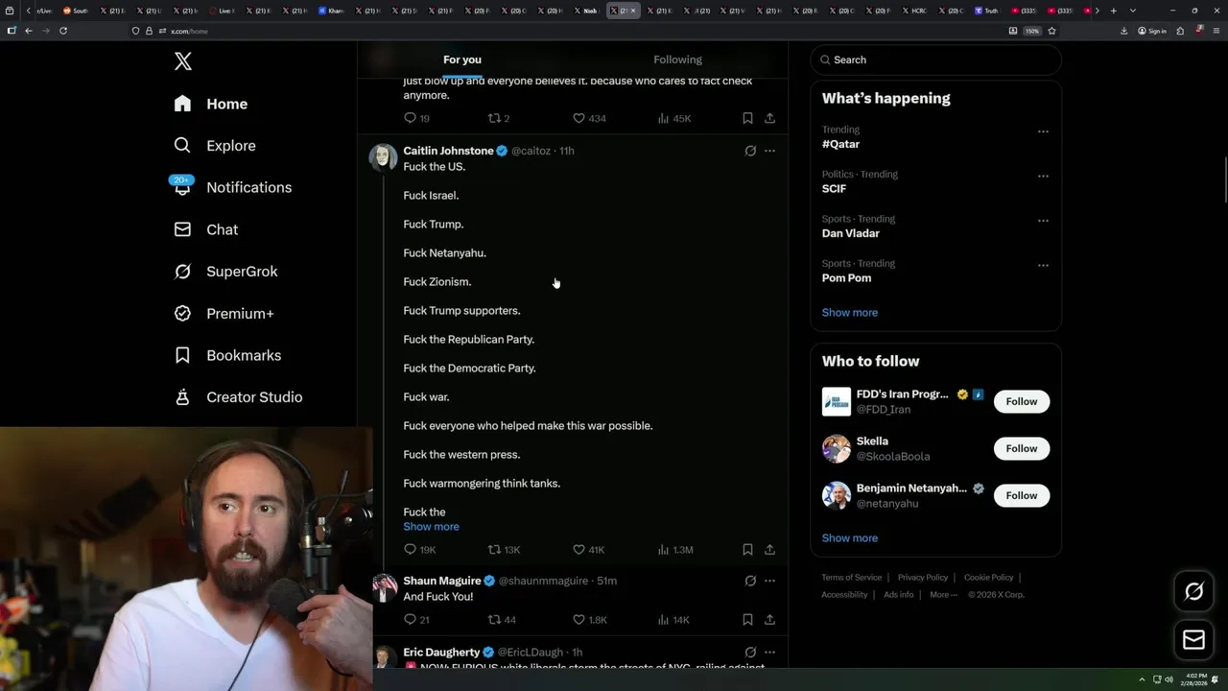Switch to the Following tab

click(677, 60)
